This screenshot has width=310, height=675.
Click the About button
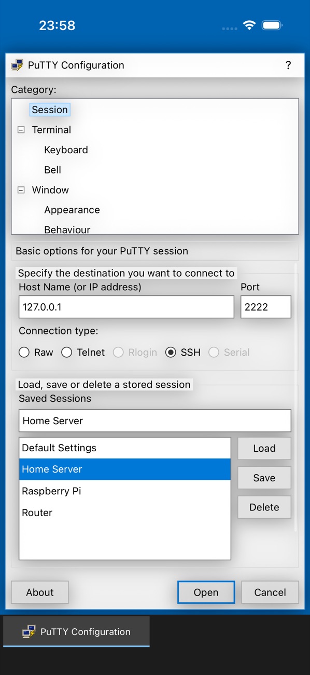[x=40, y=592]
